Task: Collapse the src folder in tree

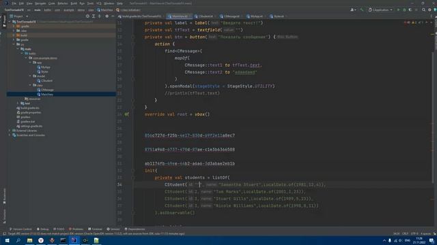Action: 14,44
